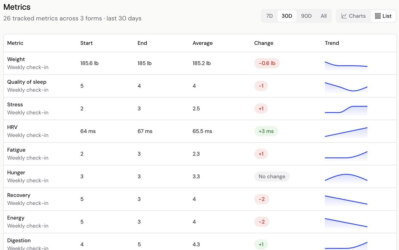Open the Energy metric row
The width and height of the screenshot is (399, 250).
200,222
